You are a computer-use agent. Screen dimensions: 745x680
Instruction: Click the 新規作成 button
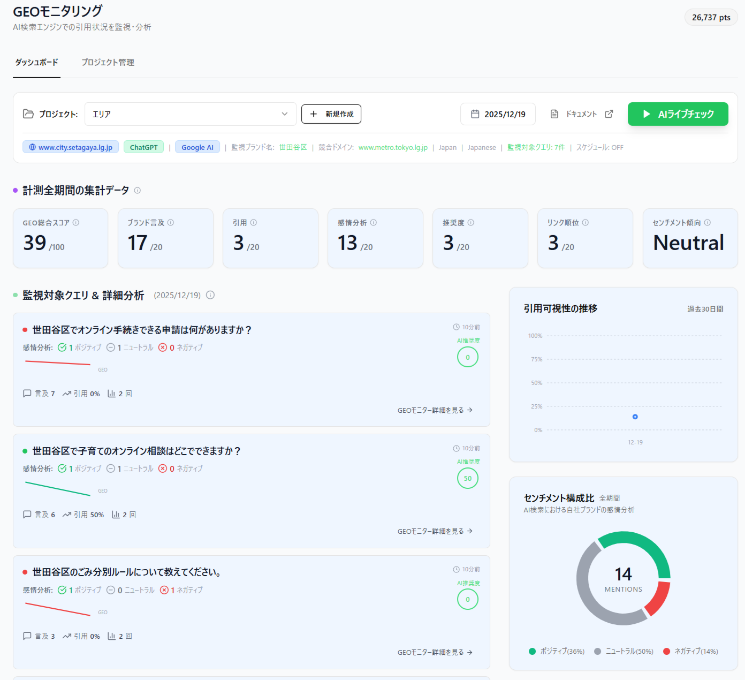(x=331, y=114)
